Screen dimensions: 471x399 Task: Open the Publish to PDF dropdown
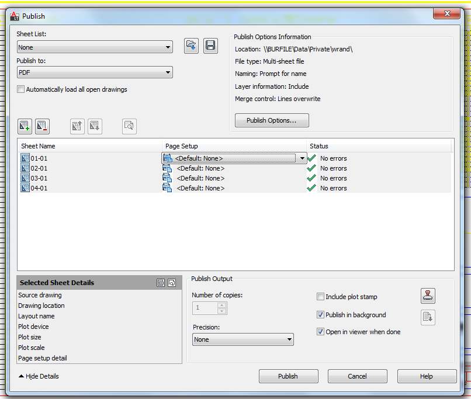168,72
